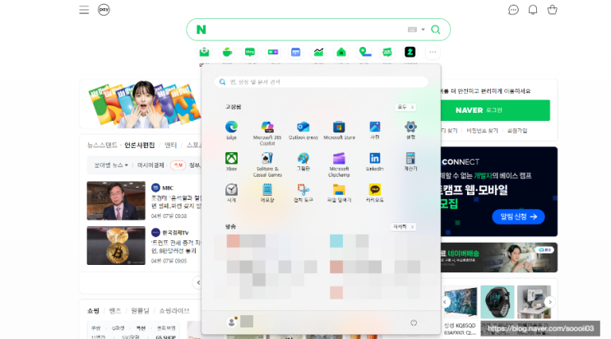Open Naver stock chart shortcut icon

click(318, 52)
